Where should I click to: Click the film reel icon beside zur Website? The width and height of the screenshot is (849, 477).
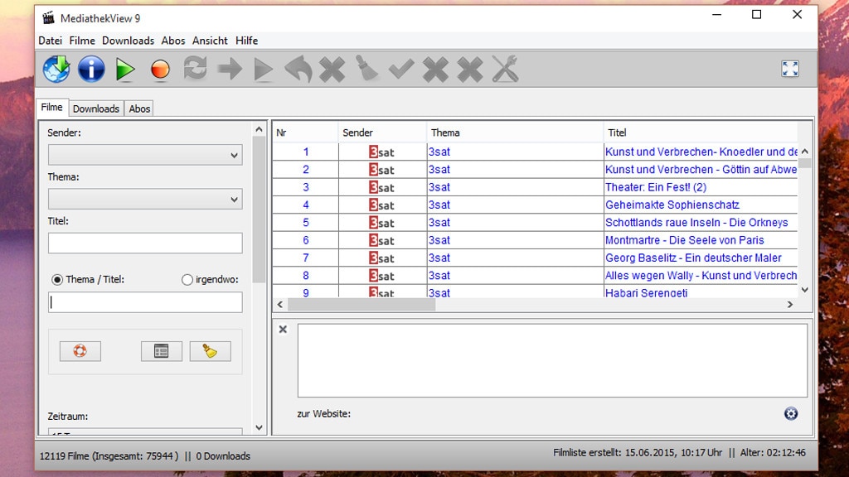790,414
